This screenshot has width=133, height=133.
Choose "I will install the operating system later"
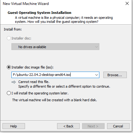click(9, 93)
